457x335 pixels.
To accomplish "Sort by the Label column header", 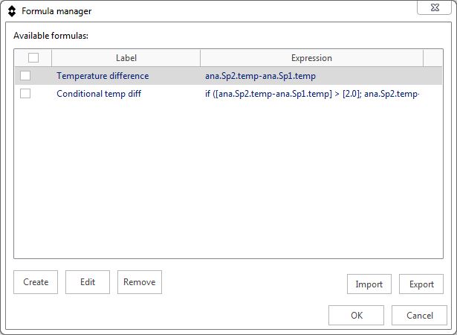I will click(x=126, y=58).
